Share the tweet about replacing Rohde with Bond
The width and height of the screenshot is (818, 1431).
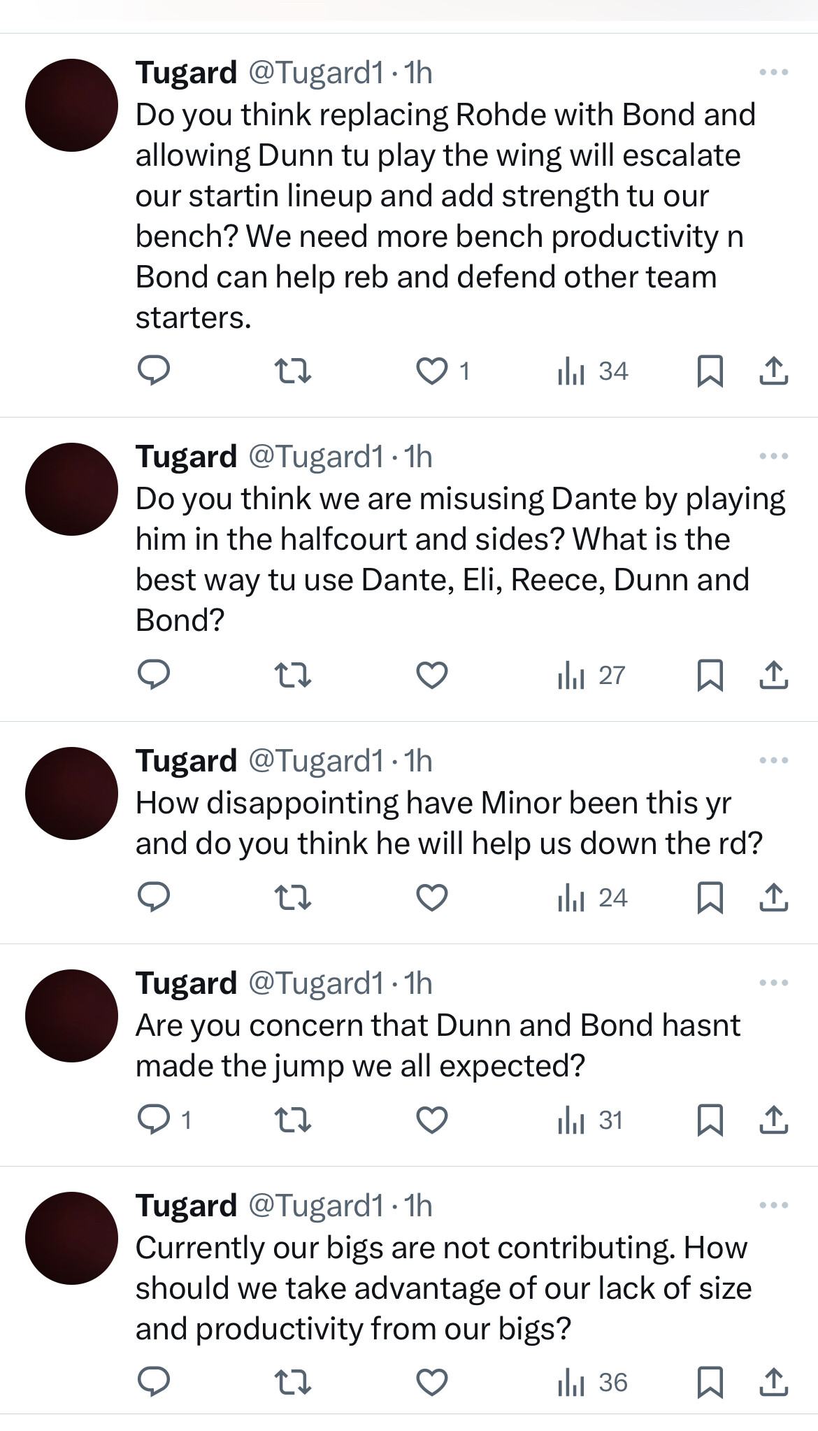(x=773, y=371)
